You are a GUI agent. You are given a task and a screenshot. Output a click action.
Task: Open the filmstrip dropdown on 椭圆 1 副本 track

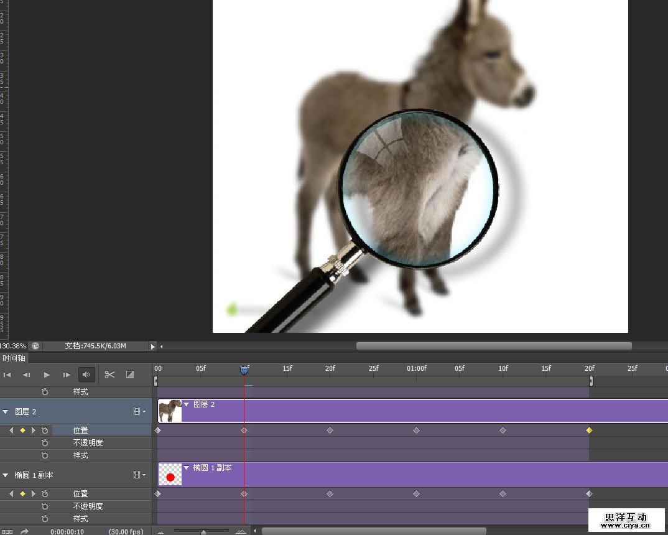pos(139,475)
